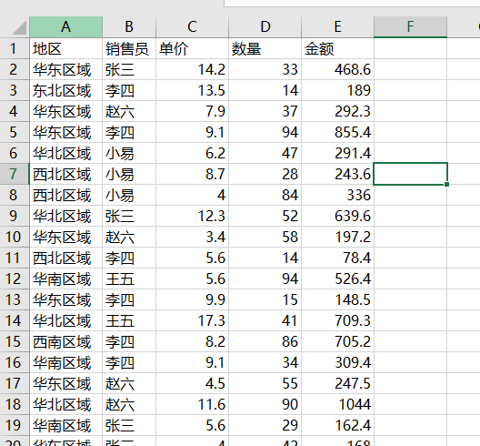Image resolution: width=480 pixels, height=446 pixels.
Task: Click the 销售员 header cell
Action: tap(129, 48)
